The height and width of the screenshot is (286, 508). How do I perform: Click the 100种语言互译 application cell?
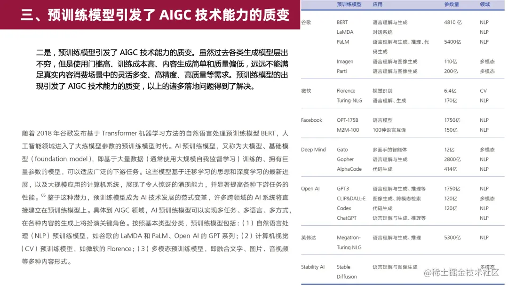click(389, 130)
